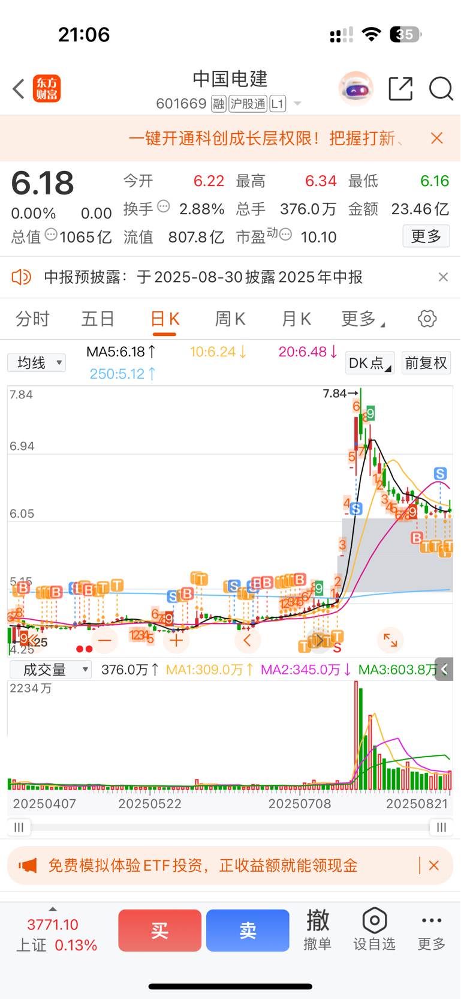Viewport: 461px width, 999px height.
Task: Switch to the 分时 tab
Action: pyautogui.click(x=32, y=319)
